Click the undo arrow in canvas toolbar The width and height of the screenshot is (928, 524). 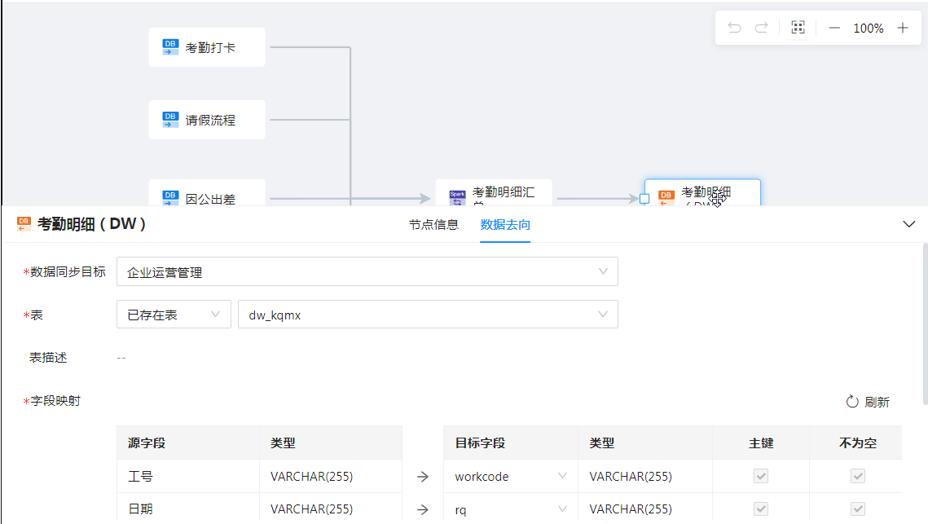click(734, 28)
